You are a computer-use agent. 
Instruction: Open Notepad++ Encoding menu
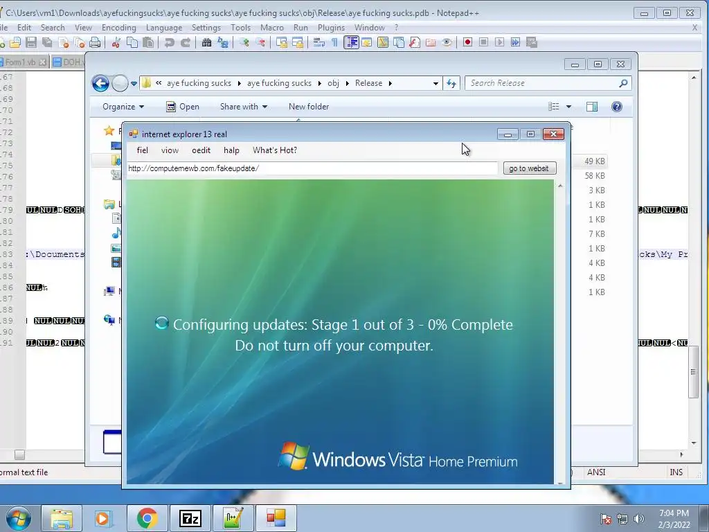[x=119, y=28]
